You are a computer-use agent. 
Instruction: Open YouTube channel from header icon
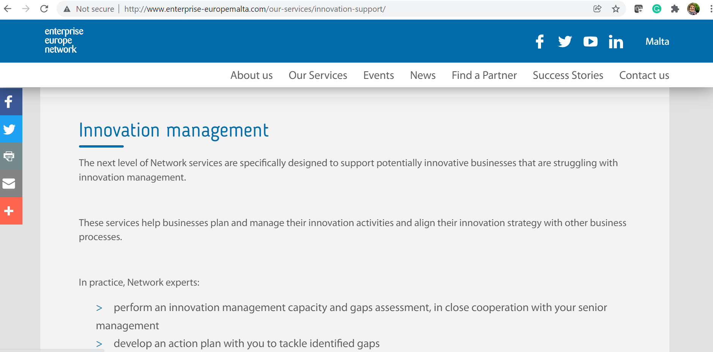point(590,41)
